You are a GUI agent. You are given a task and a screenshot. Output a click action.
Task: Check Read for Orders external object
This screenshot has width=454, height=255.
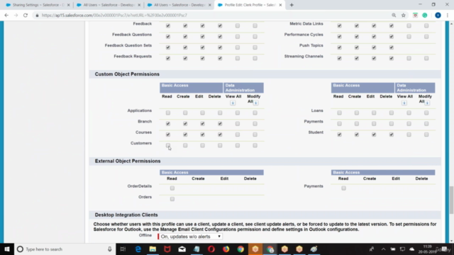(172, 199)
